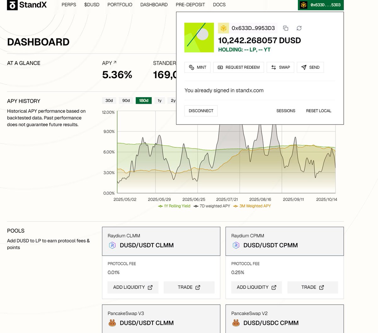378x333 pixels.
Task: Select the 1y APY history range
Action: (x=160, y=100)
